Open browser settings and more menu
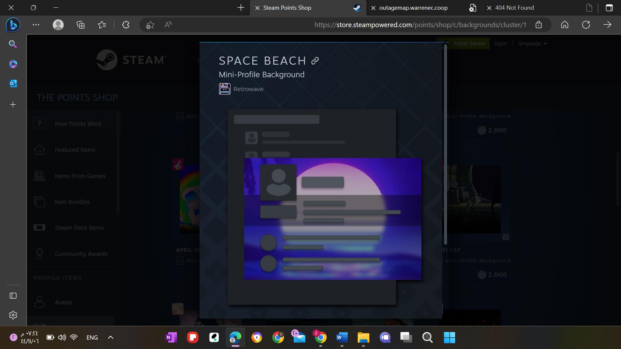This screenshot has height=349, width=621. pyautogui.click(x=36, y=25)
